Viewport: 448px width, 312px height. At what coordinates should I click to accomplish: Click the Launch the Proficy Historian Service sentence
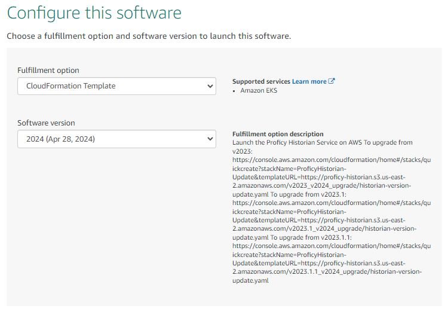297,142
